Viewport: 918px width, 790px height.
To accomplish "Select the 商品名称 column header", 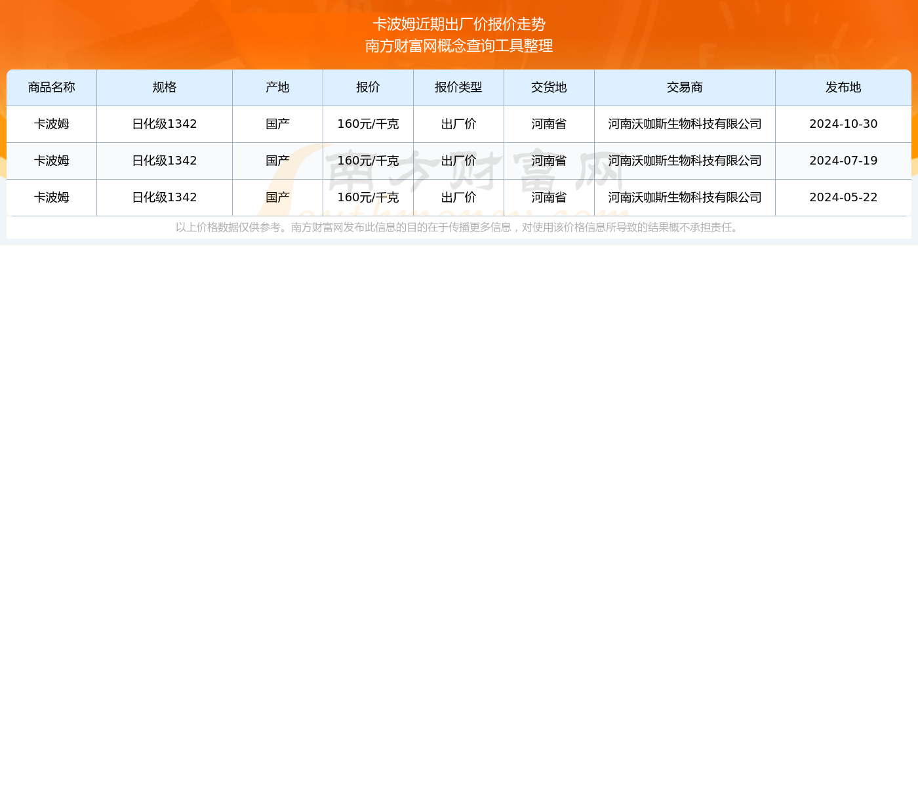I will coord(52,87).
